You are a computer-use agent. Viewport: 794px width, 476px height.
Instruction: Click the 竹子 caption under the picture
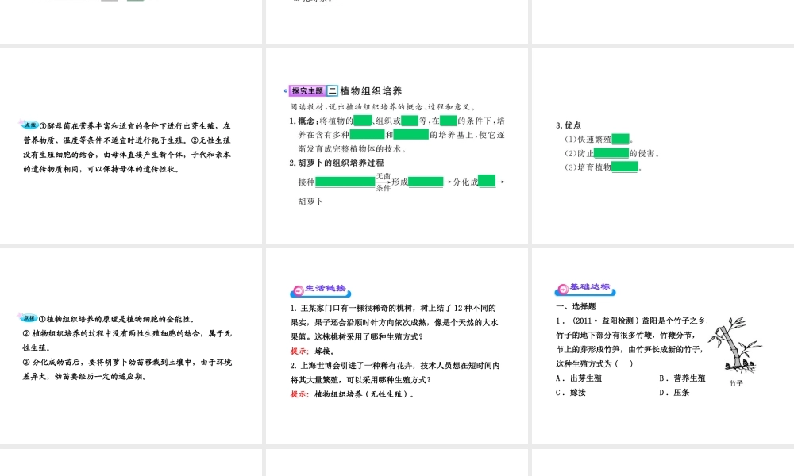[x=736, y=383]
